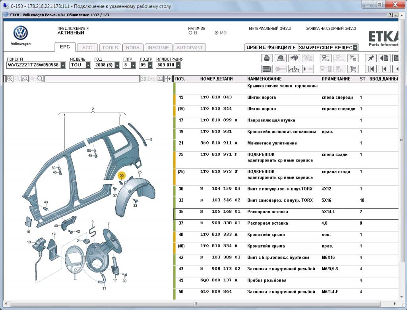Click the illustration search input field

tap(92, 79)
